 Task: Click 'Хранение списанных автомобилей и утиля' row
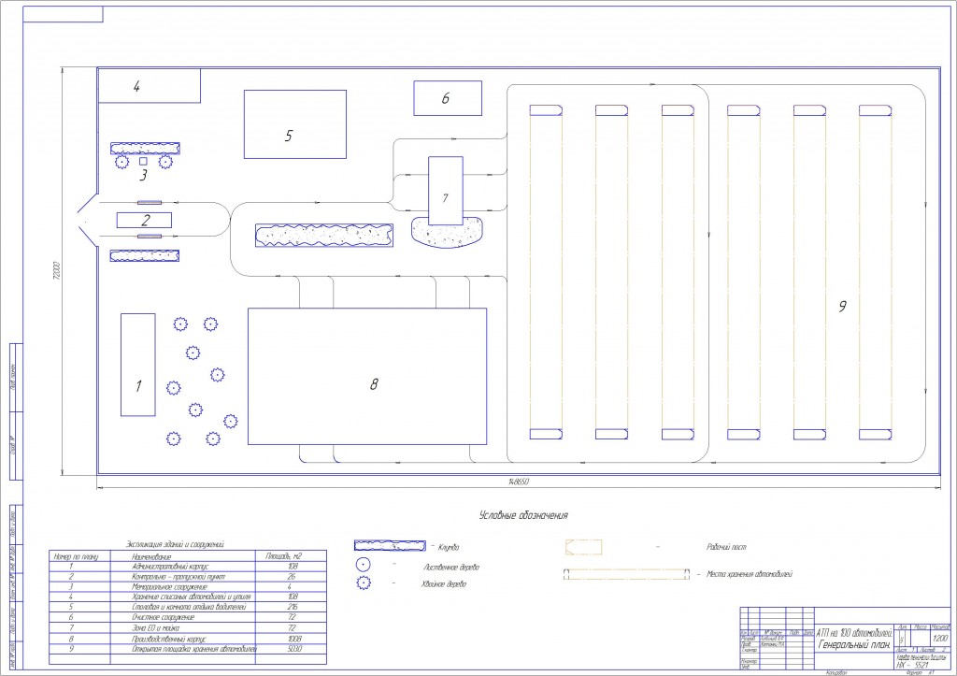[x=188, y=597]
